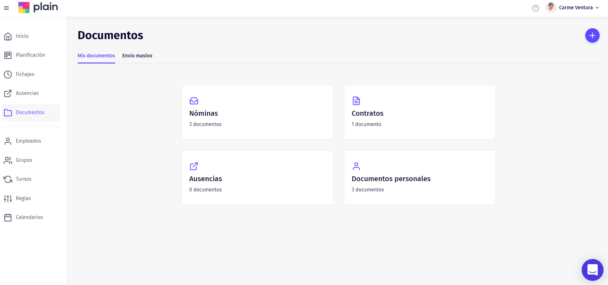Go to Inicio in the sidebar
This screenshot has height=285, width=608.
click(22, 36)
